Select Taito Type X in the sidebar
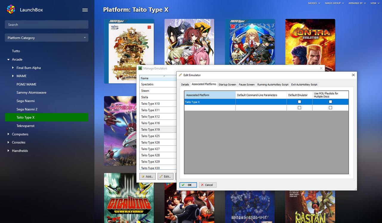The width and height of the screenshot is (382, 223). click(47, 118)
